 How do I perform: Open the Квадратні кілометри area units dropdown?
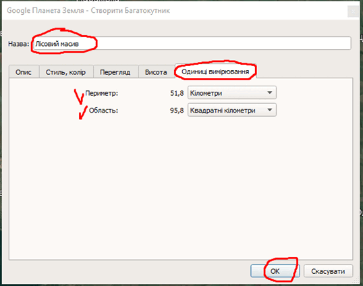pos(231,110)
